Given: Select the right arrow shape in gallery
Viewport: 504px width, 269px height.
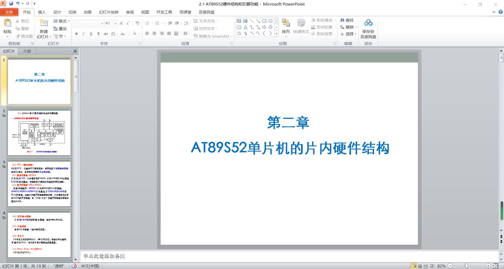Looking at the screenshot, I should point(264,27).
